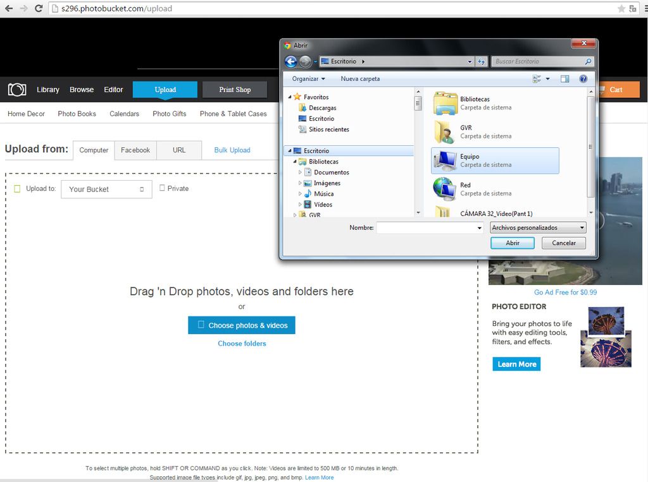Enable the Private checkbox
Image resolution: width=648 pixels, height=482 pixels.
pyautogui.click(x=163, y=188)
